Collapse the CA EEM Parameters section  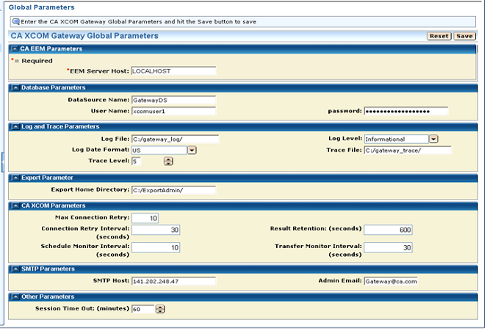[15, 48]
